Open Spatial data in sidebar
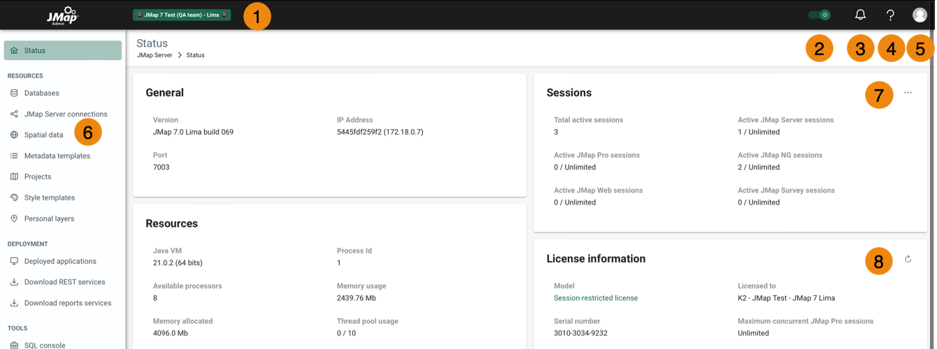937x349 pixels. click(43, 135)
